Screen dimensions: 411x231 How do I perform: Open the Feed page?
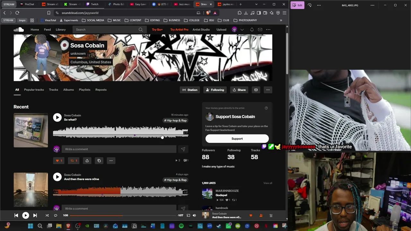click(x=47, y=30)
